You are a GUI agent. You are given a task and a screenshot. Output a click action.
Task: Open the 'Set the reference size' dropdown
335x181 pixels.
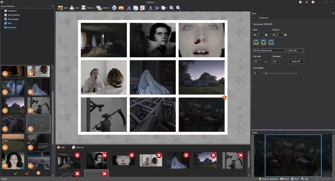(270, 50)
